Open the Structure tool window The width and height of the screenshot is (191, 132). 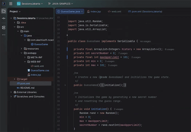pos(4,27)
